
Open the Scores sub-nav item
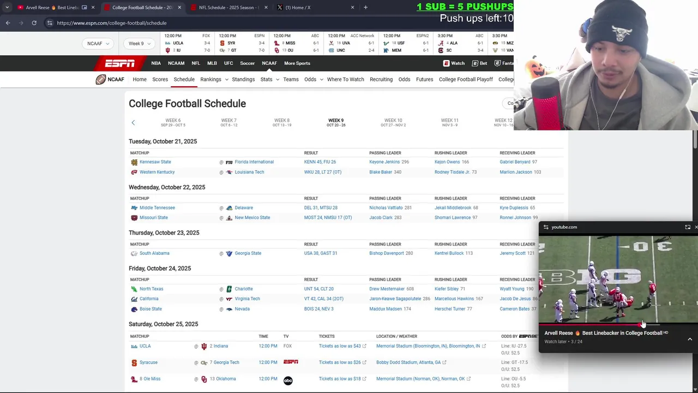point(160,80)
